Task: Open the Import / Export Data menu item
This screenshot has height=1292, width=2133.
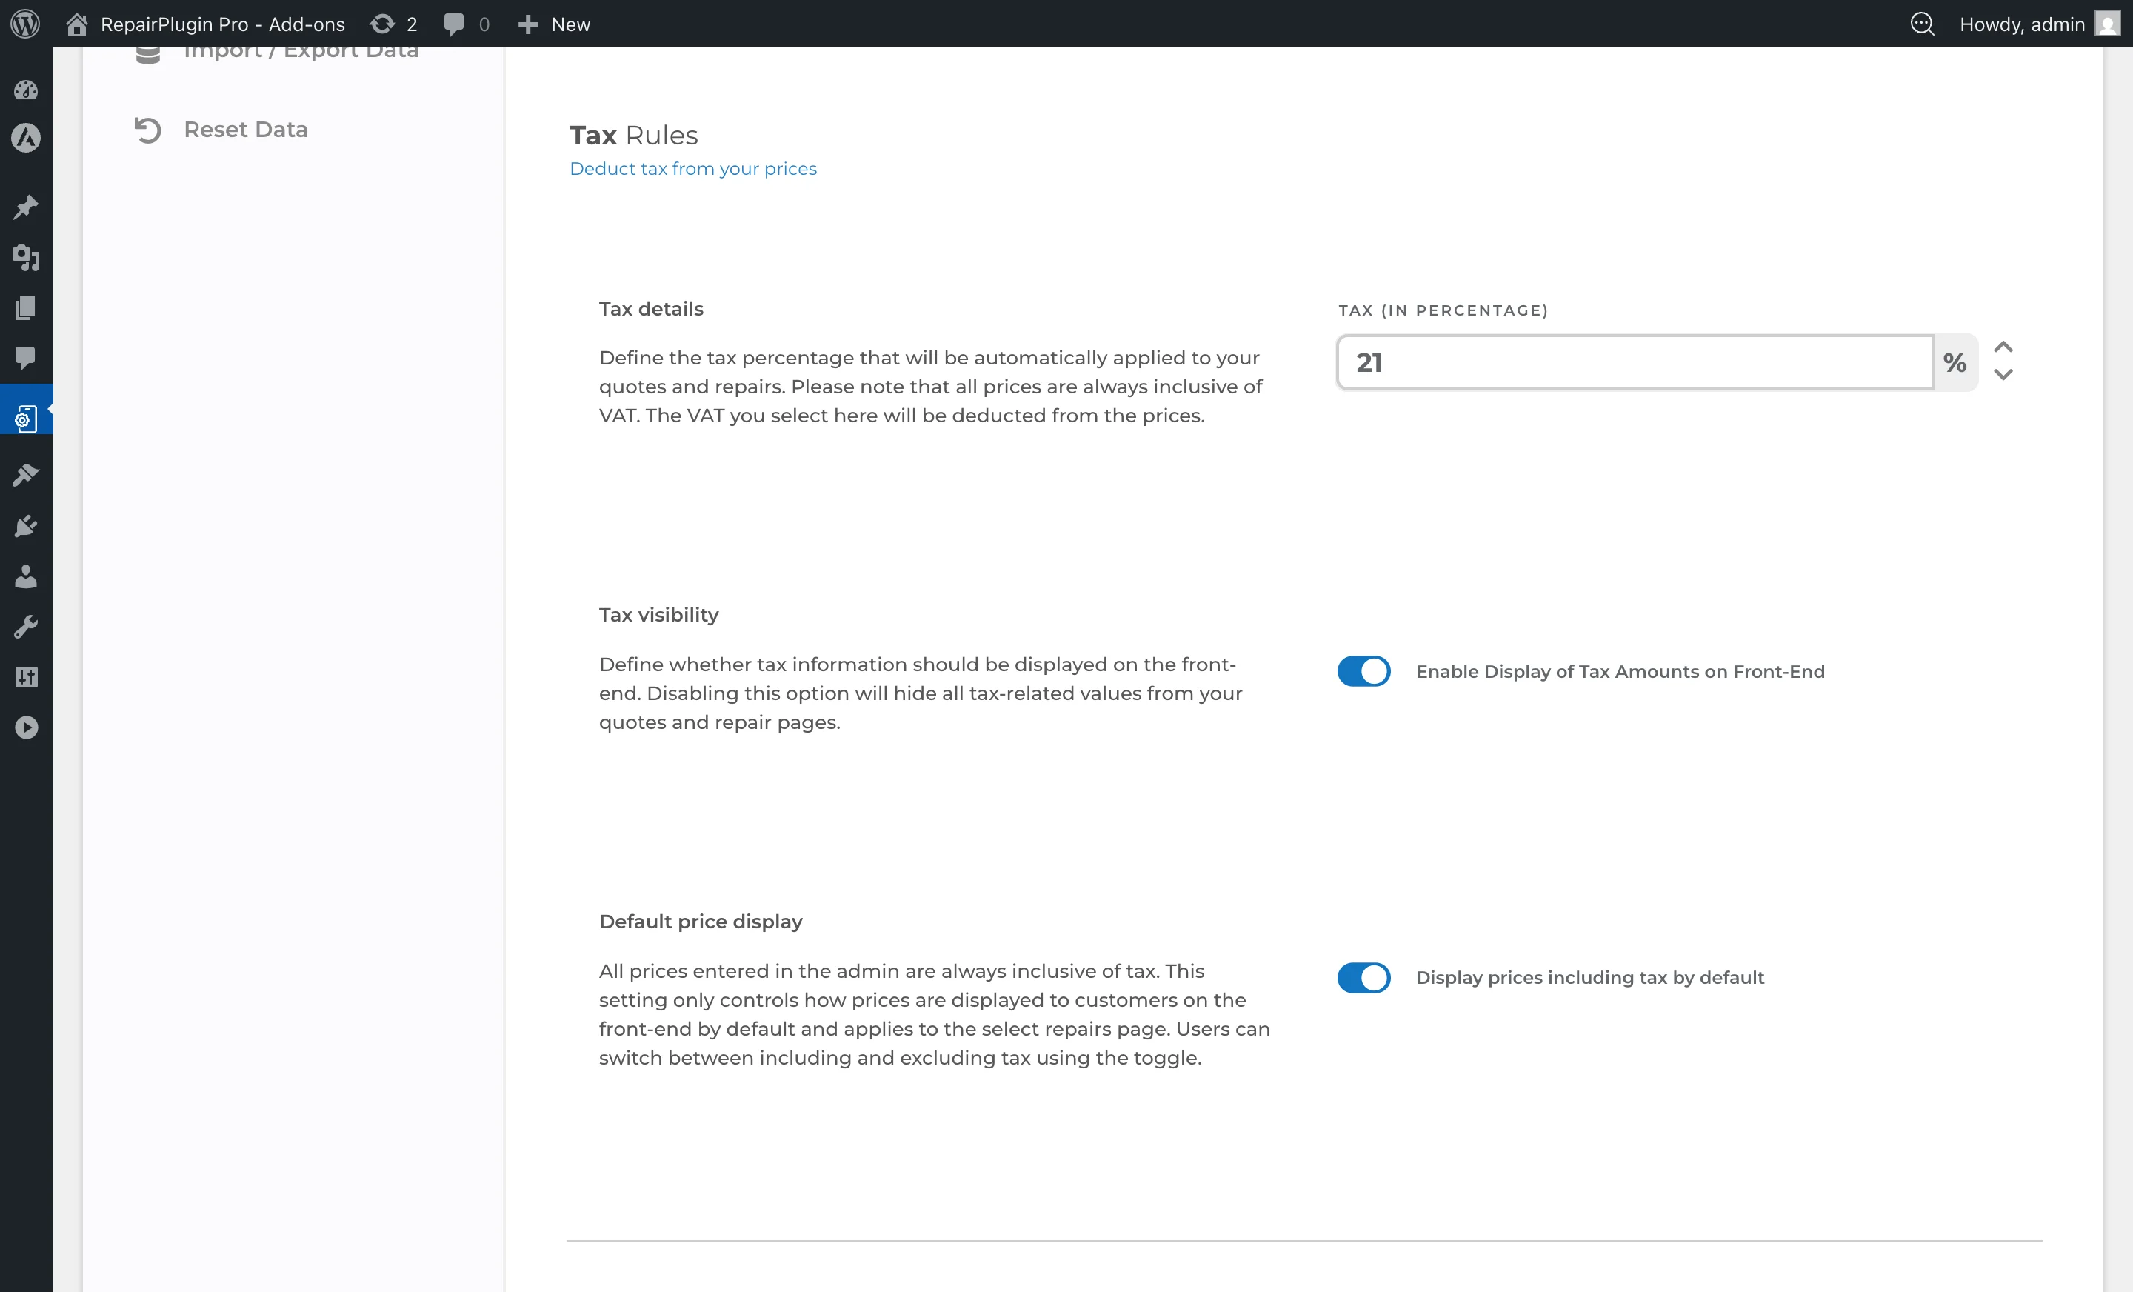Action: click(x=276, y=55)
